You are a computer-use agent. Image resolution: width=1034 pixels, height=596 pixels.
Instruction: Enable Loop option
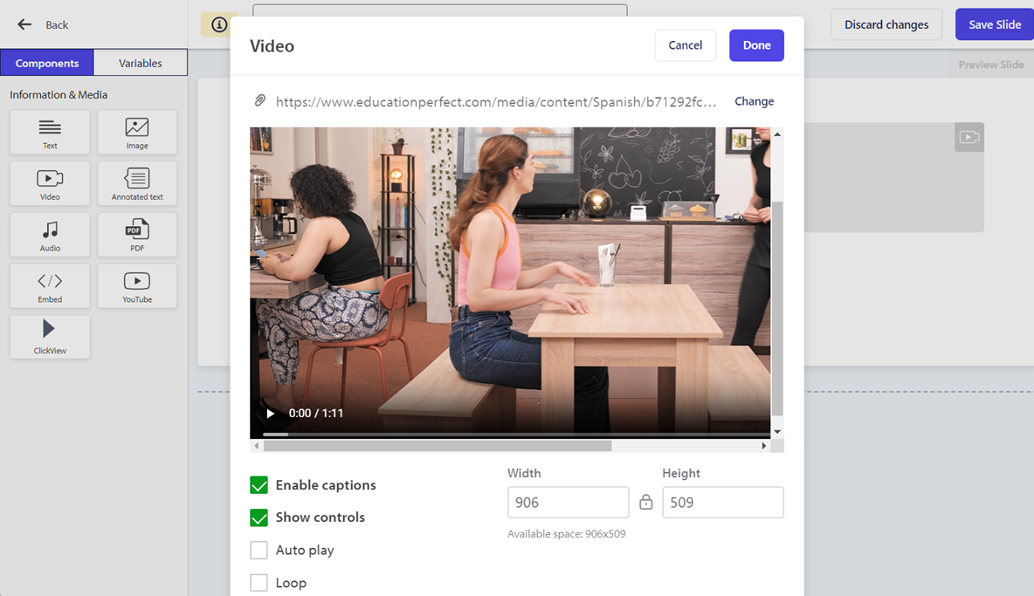coord(259,583)
